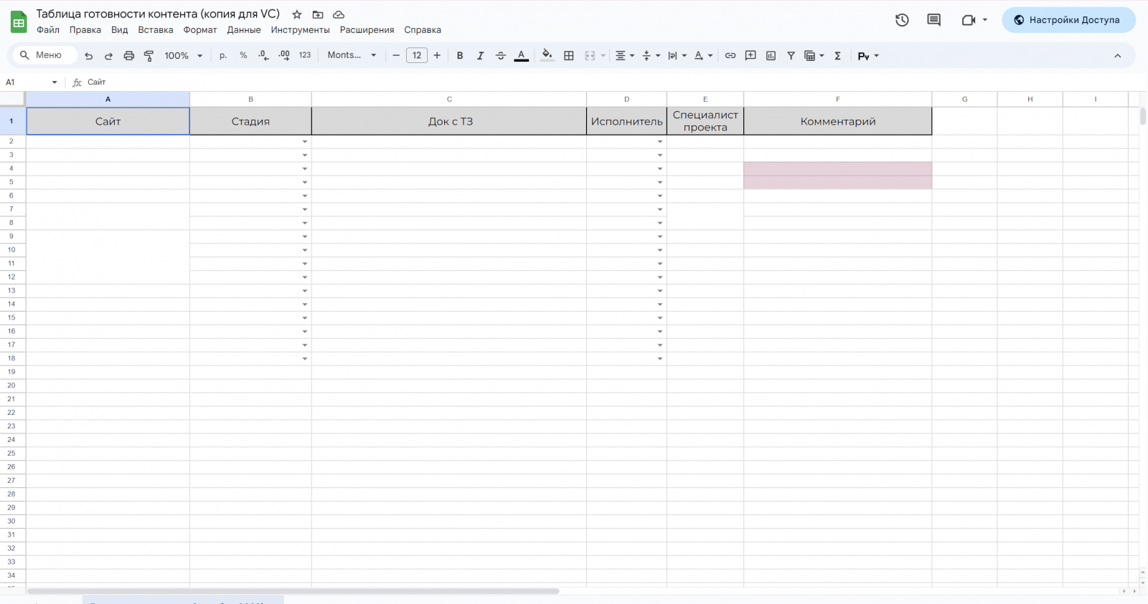Open the Sheets home icon
Screen dimensions: 1148x604
pos(19,21)
